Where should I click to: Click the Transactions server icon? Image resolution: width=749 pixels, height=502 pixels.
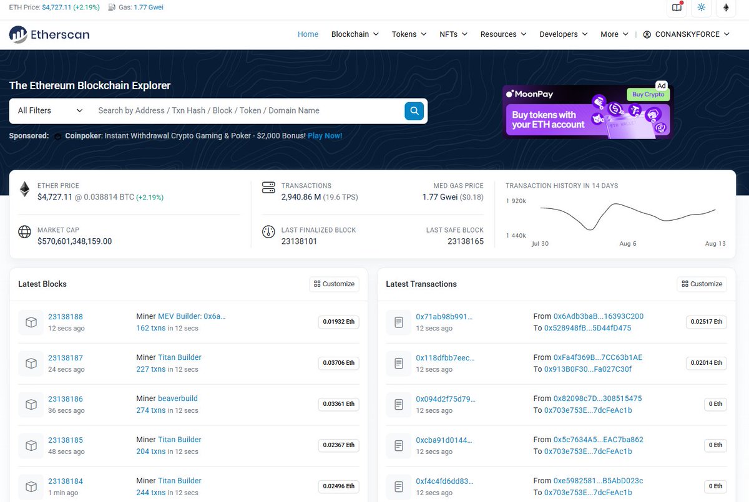coord(268,188)
